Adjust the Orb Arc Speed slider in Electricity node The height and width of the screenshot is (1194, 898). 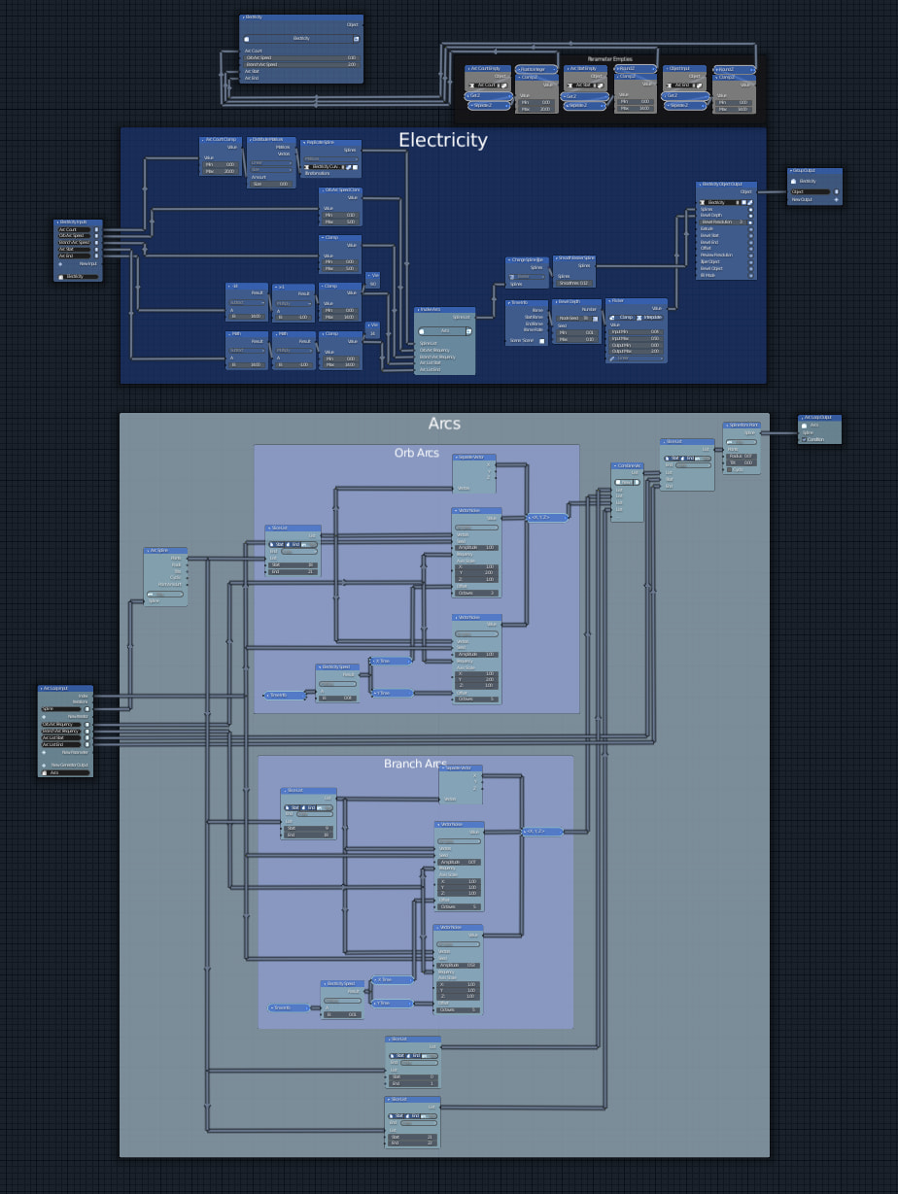(301, 57)
